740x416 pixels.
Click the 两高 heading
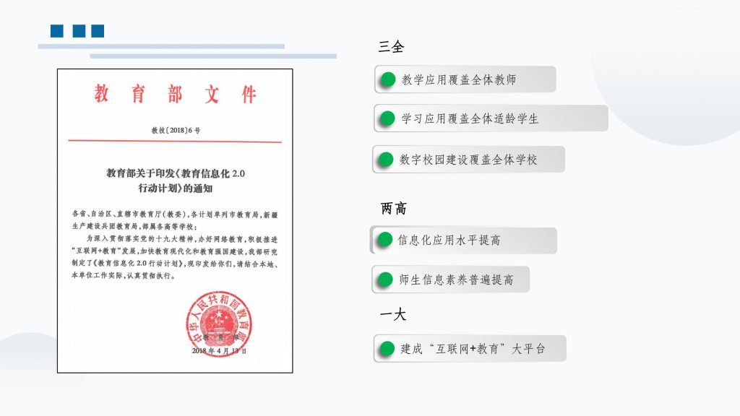tap(393, 209)
